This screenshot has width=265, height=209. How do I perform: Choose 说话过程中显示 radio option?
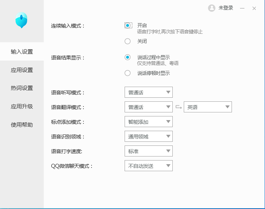(128, 57)
